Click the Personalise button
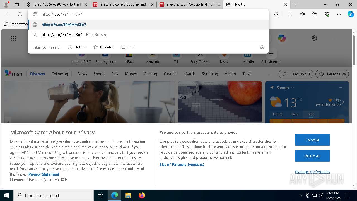 332,74
